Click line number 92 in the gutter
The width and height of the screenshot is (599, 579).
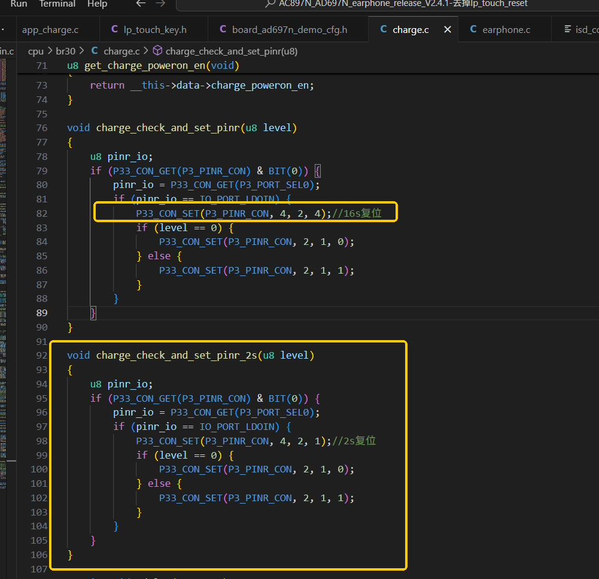point(42,356)
